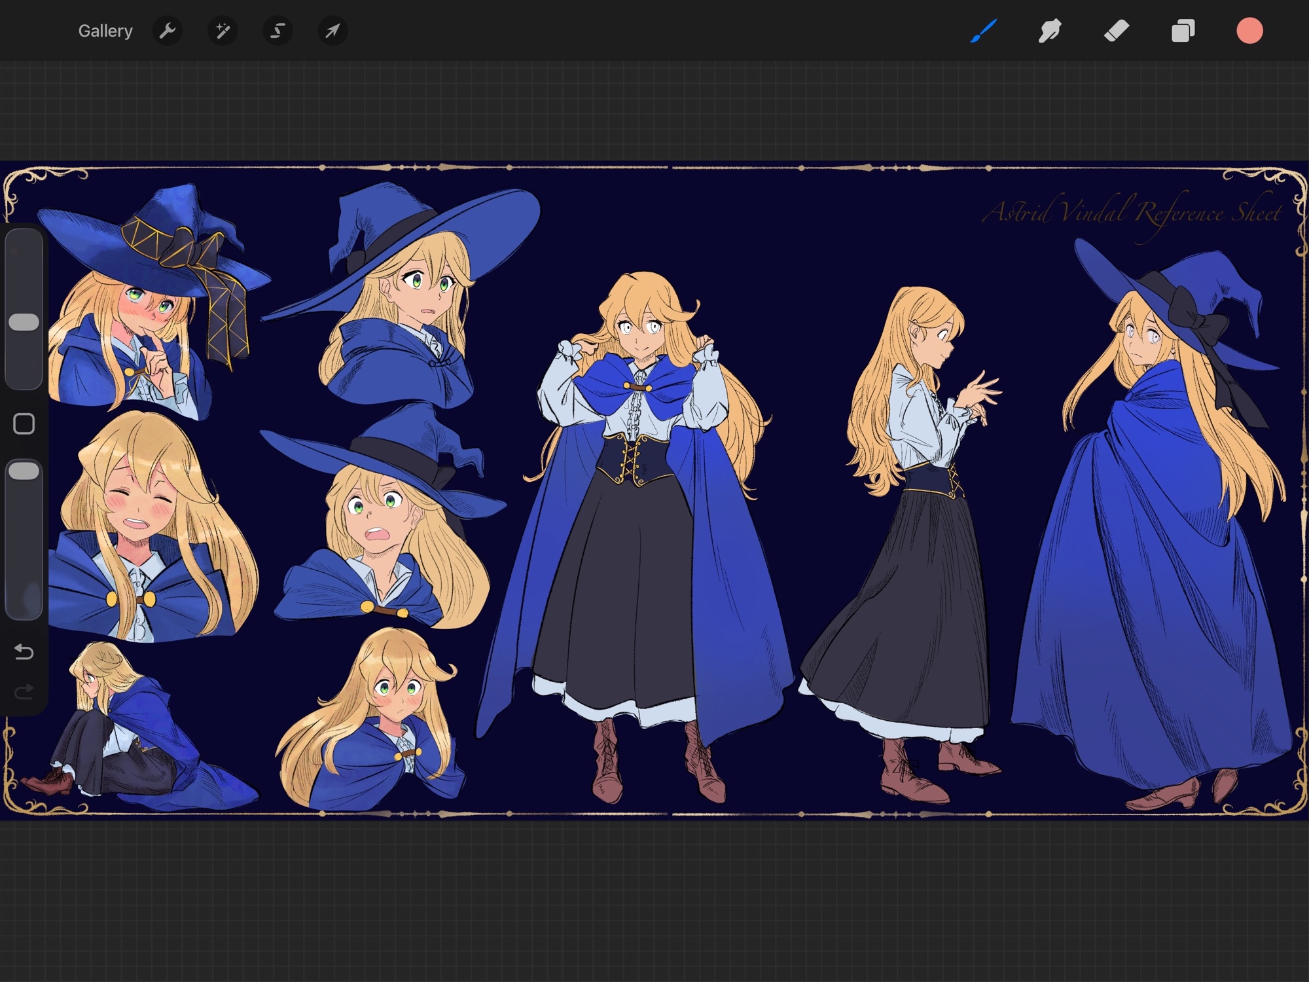Activate the Selection tool

tap(278, 31)
